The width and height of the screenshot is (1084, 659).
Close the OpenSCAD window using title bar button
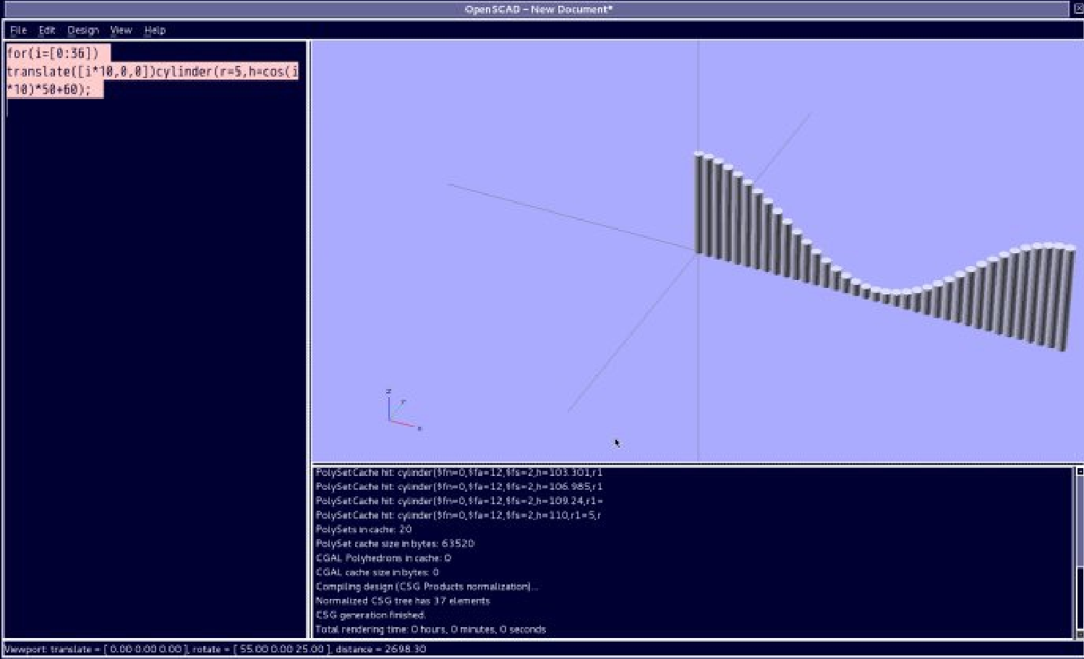click(x=1078, y=9)
